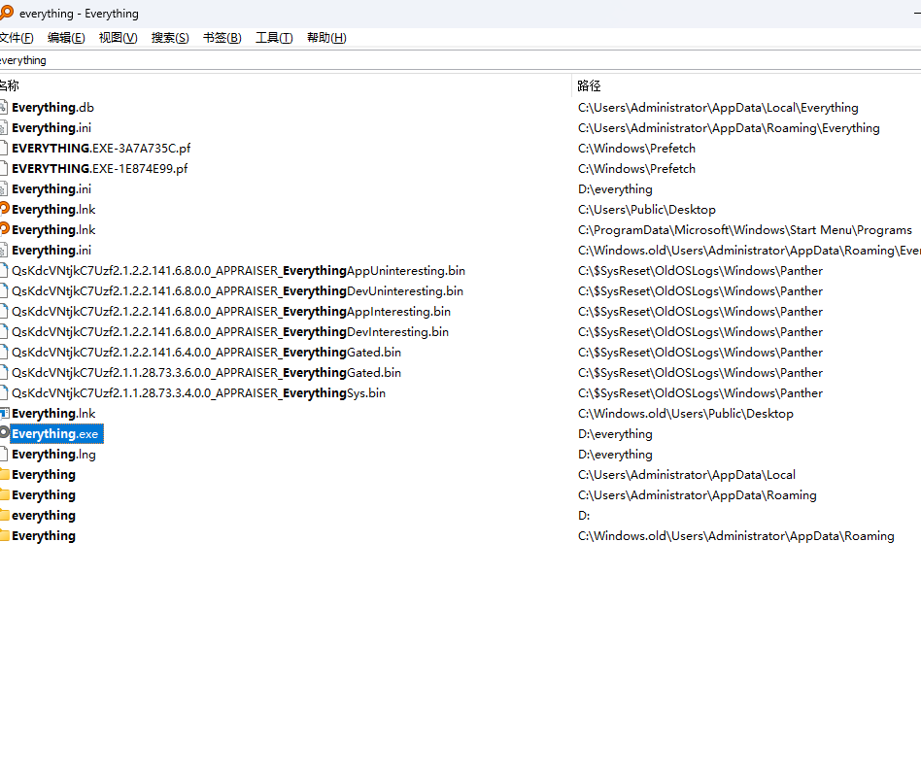Select Everything.lnk in C:\Users\Public\Desktop
The width and height of the screenshot is (921, 779).
coord(53,210)
